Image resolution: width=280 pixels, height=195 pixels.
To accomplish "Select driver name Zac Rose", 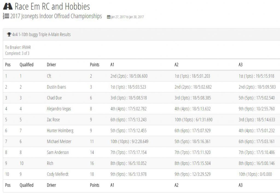I will tap(53, 120).
